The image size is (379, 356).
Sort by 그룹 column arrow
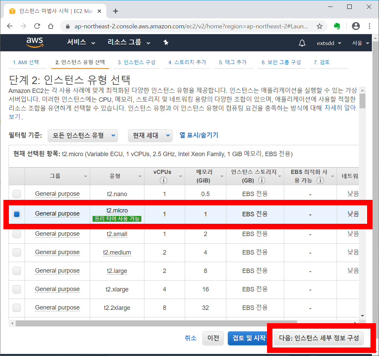point(86,177)
